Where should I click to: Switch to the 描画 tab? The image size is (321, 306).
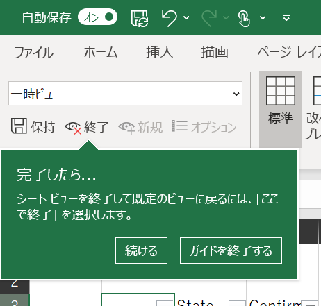coord(215,51)
